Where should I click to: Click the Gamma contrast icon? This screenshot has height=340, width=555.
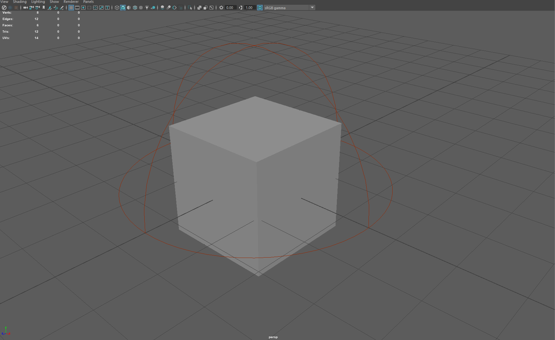pyautogui.click(x=241, y=8)
